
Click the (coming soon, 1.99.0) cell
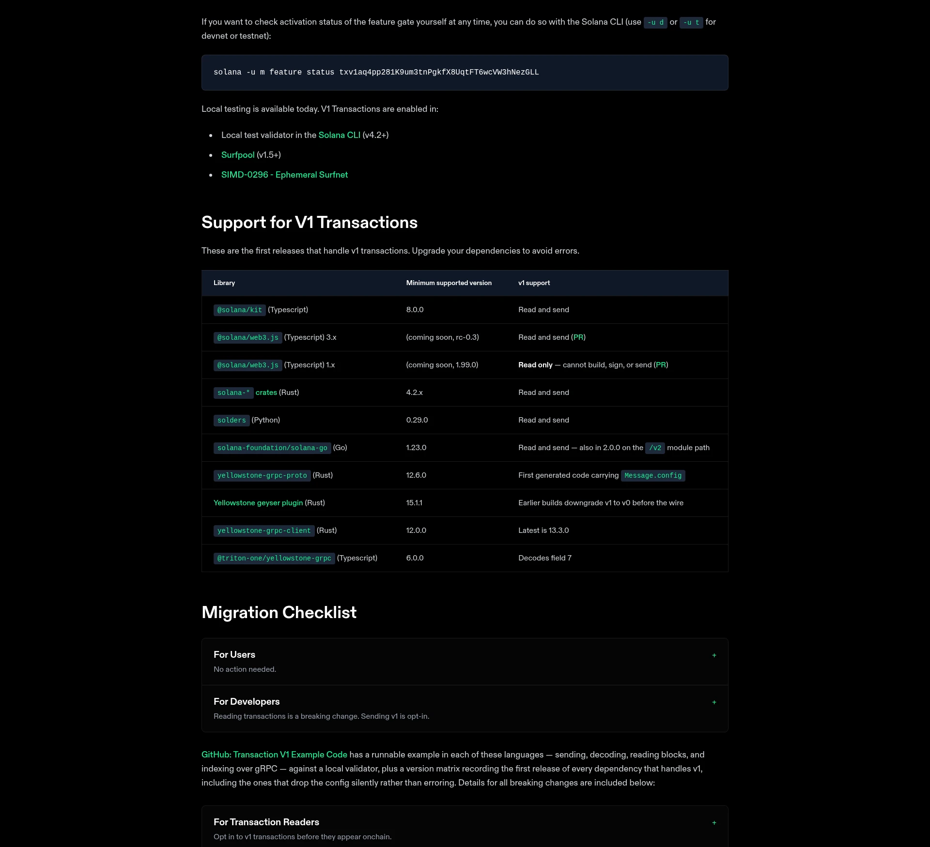(x=442, y=365)
